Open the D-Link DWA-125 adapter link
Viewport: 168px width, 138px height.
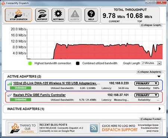tap(56, 83)
